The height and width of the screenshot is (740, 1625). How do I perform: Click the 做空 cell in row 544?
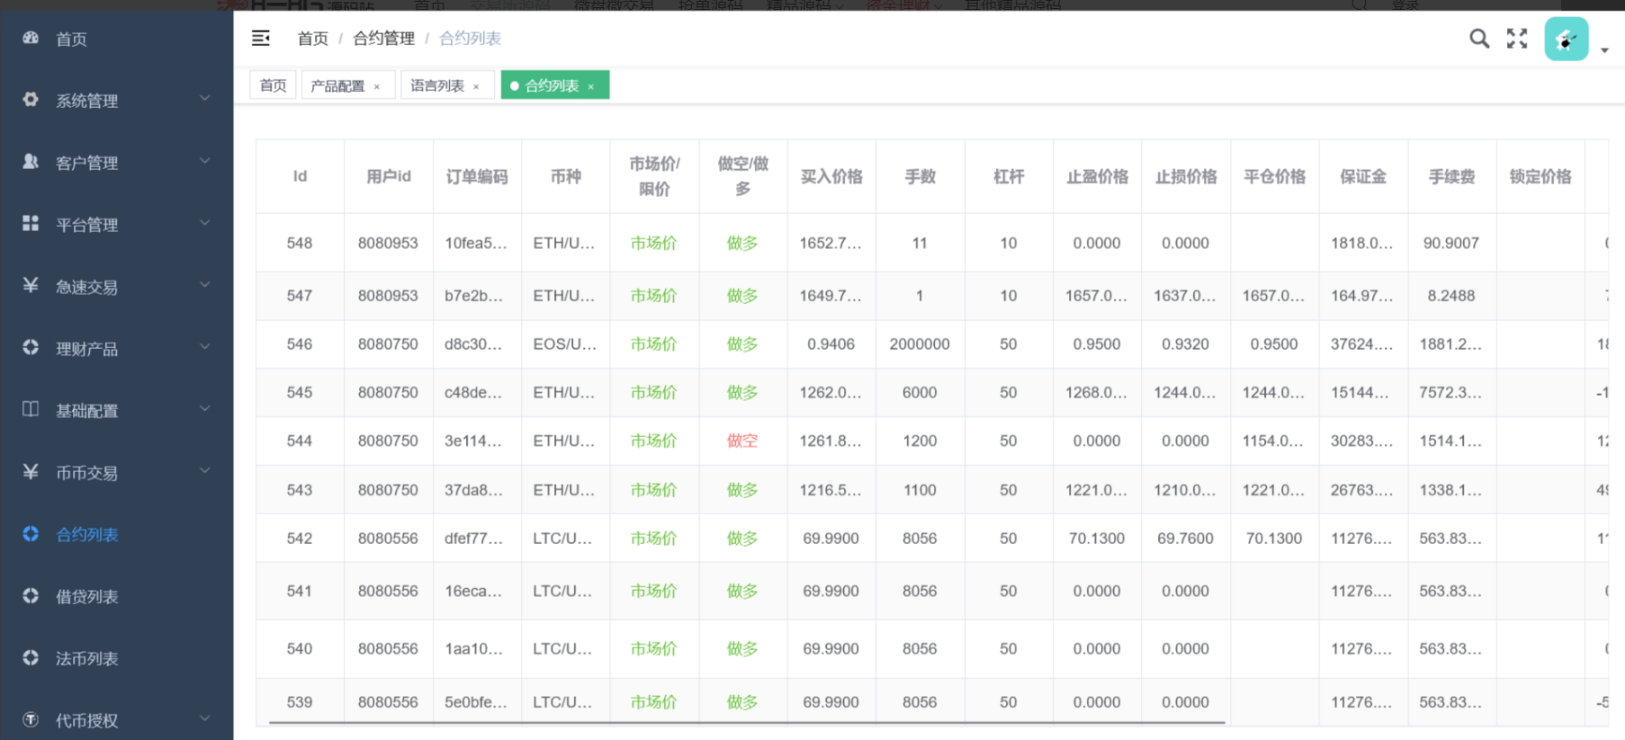[742, 441]
